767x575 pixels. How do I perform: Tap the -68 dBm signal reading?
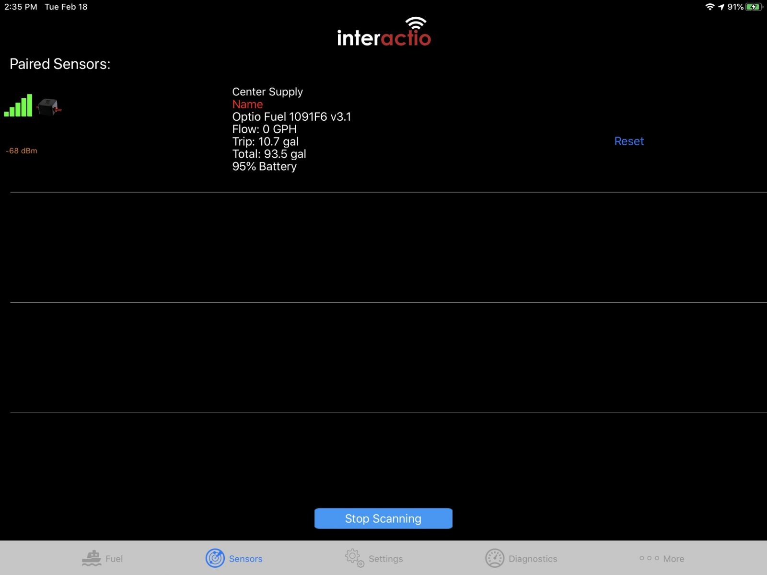pyautogui.click(x=22, y=150)
